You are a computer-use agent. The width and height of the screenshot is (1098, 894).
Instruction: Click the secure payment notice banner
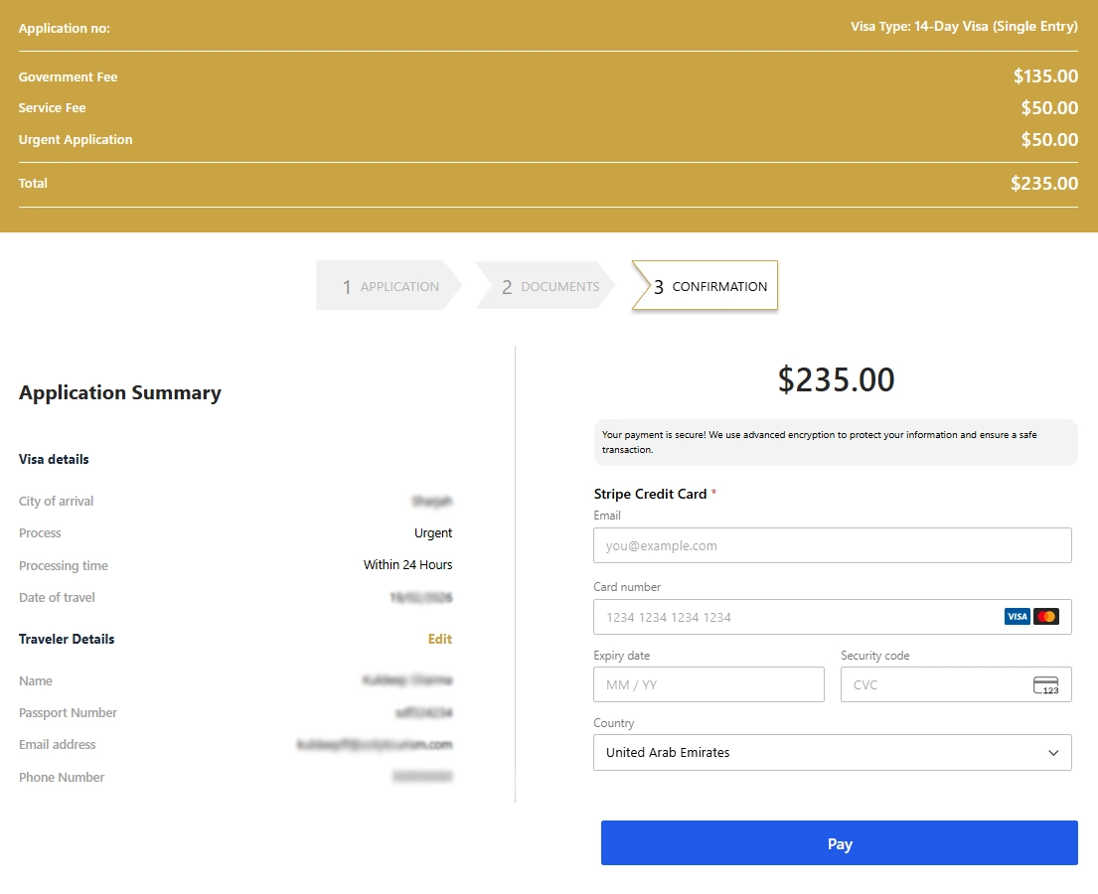point(833,440)
